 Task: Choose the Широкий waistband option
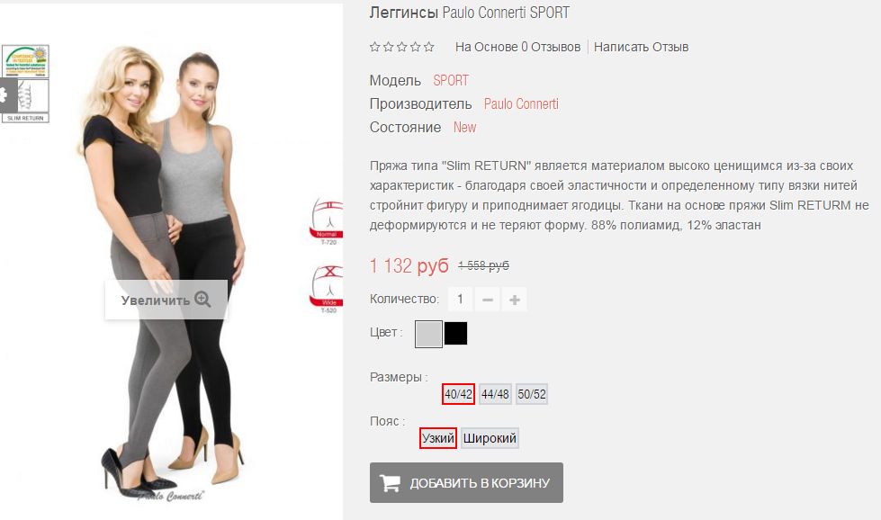(x=490, y=438)
